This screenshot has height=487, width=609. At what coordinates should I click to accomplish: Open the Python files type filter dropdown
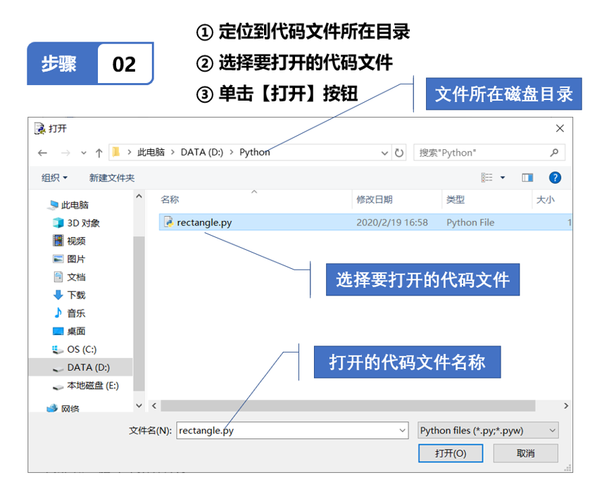[488, 431]
